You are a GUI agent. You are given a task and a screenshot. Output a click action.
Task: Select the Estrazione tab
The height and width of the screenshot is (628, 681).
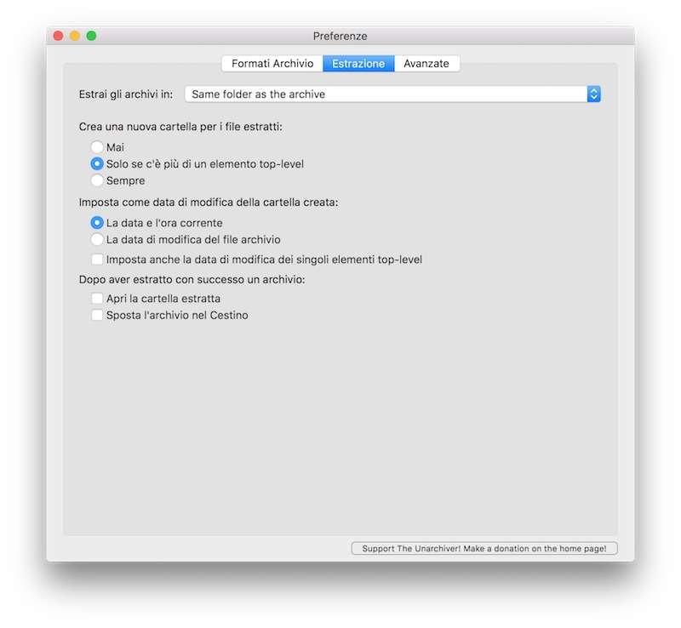358,64
